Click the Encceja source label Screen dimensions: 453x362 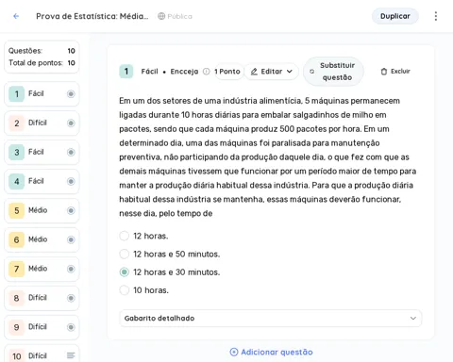[184, 72]
